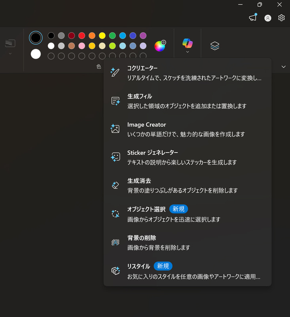The height and width of the screenshot is (317, 290).
Task: Click the リスタイル icon
Action: coord(116,271)
